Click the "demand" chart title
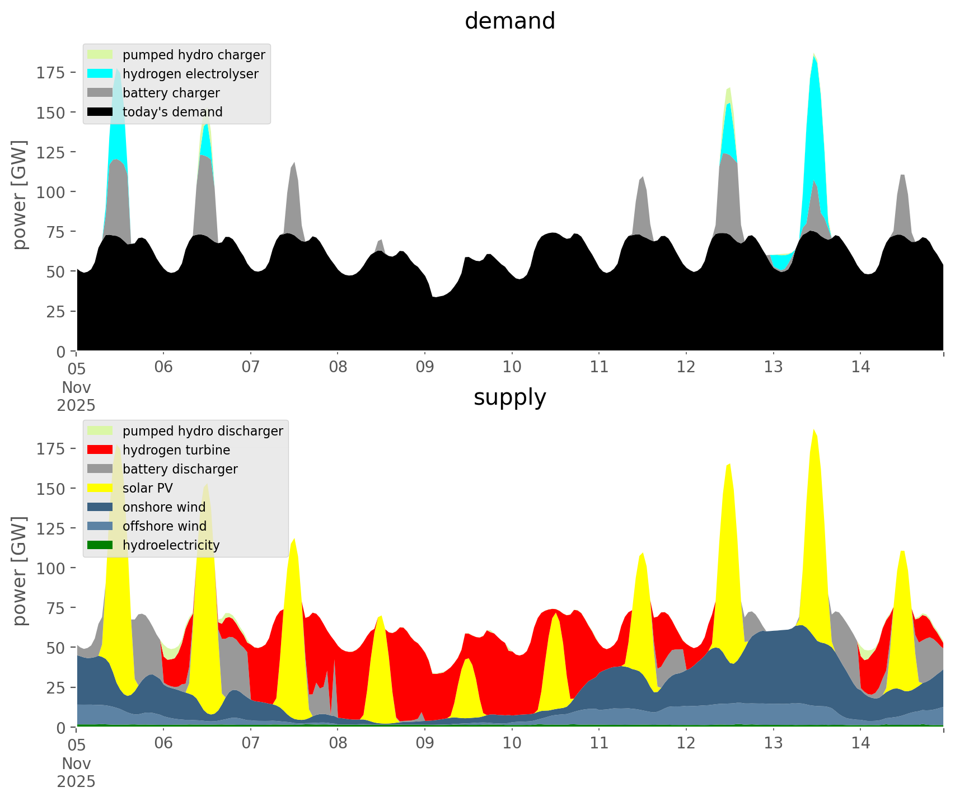955x801 pixels. pyautogui.click(x=509, y=21)
